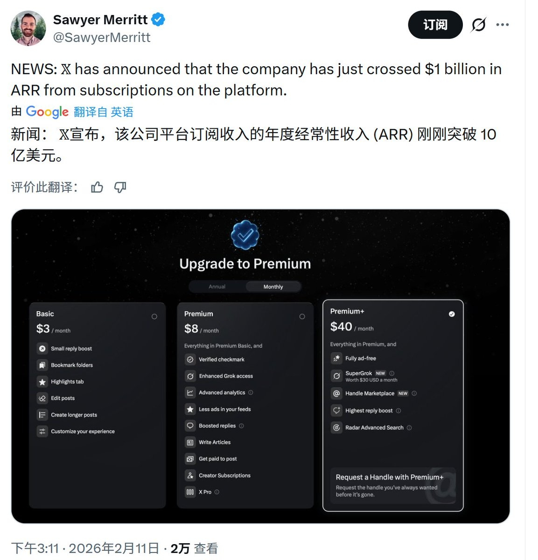Open Sawyer Merritt's profile avatar
This screenshot has height=560, width=538.
pyautogui.click(x=28, y=28)
